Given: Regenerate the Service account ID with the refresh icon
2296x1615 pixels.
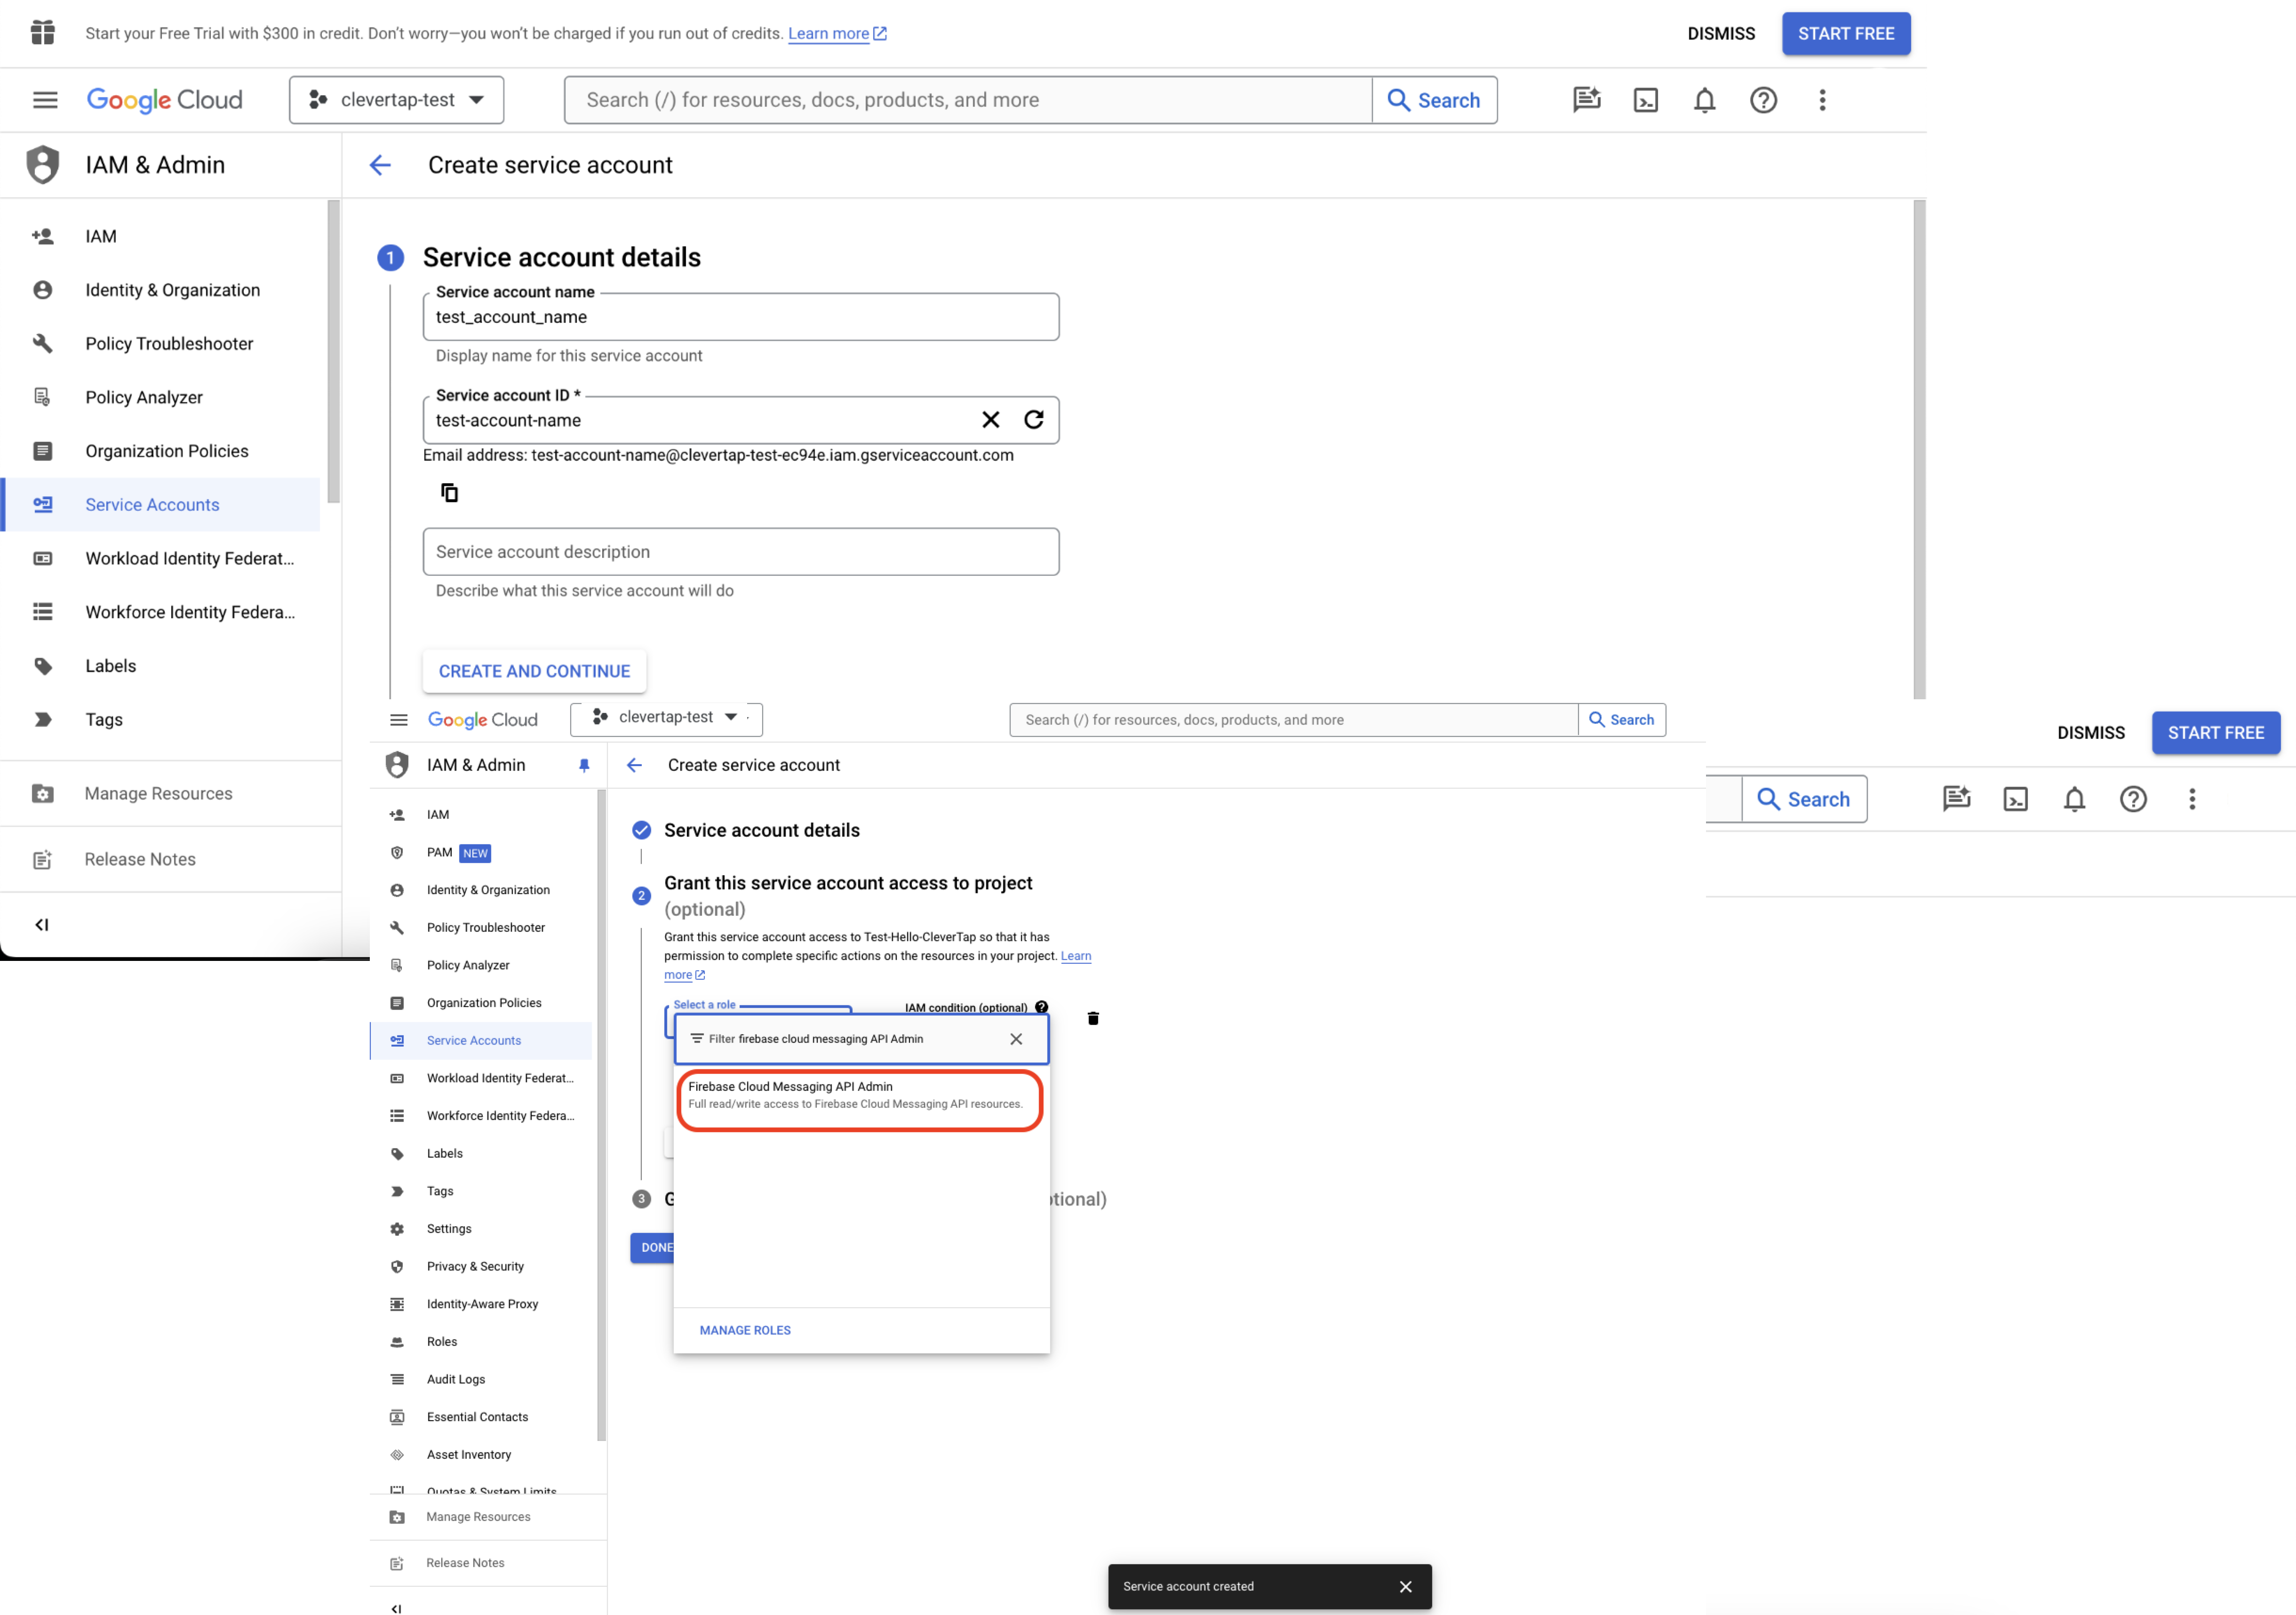Looking at the screenshot, I should 1034,420.
